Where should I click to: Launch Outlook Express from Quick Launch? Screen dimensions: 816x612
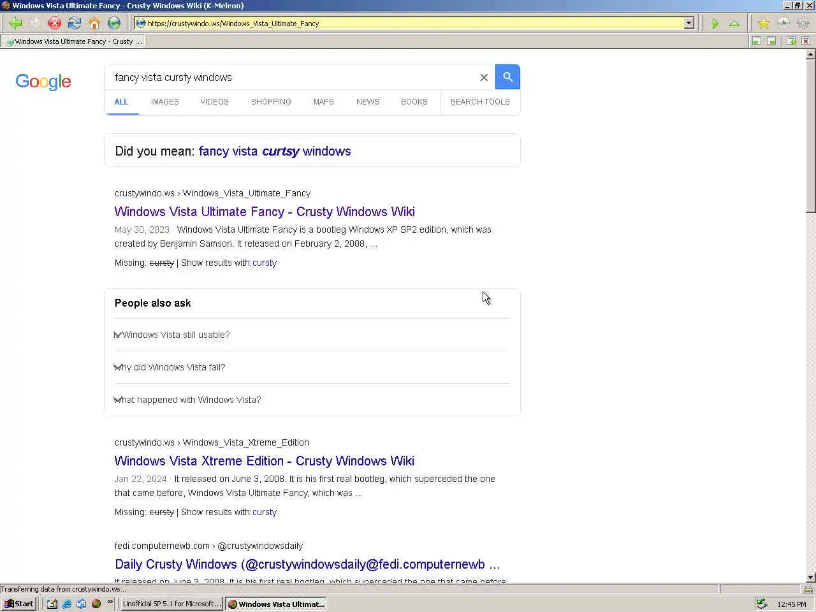[81, 604]
